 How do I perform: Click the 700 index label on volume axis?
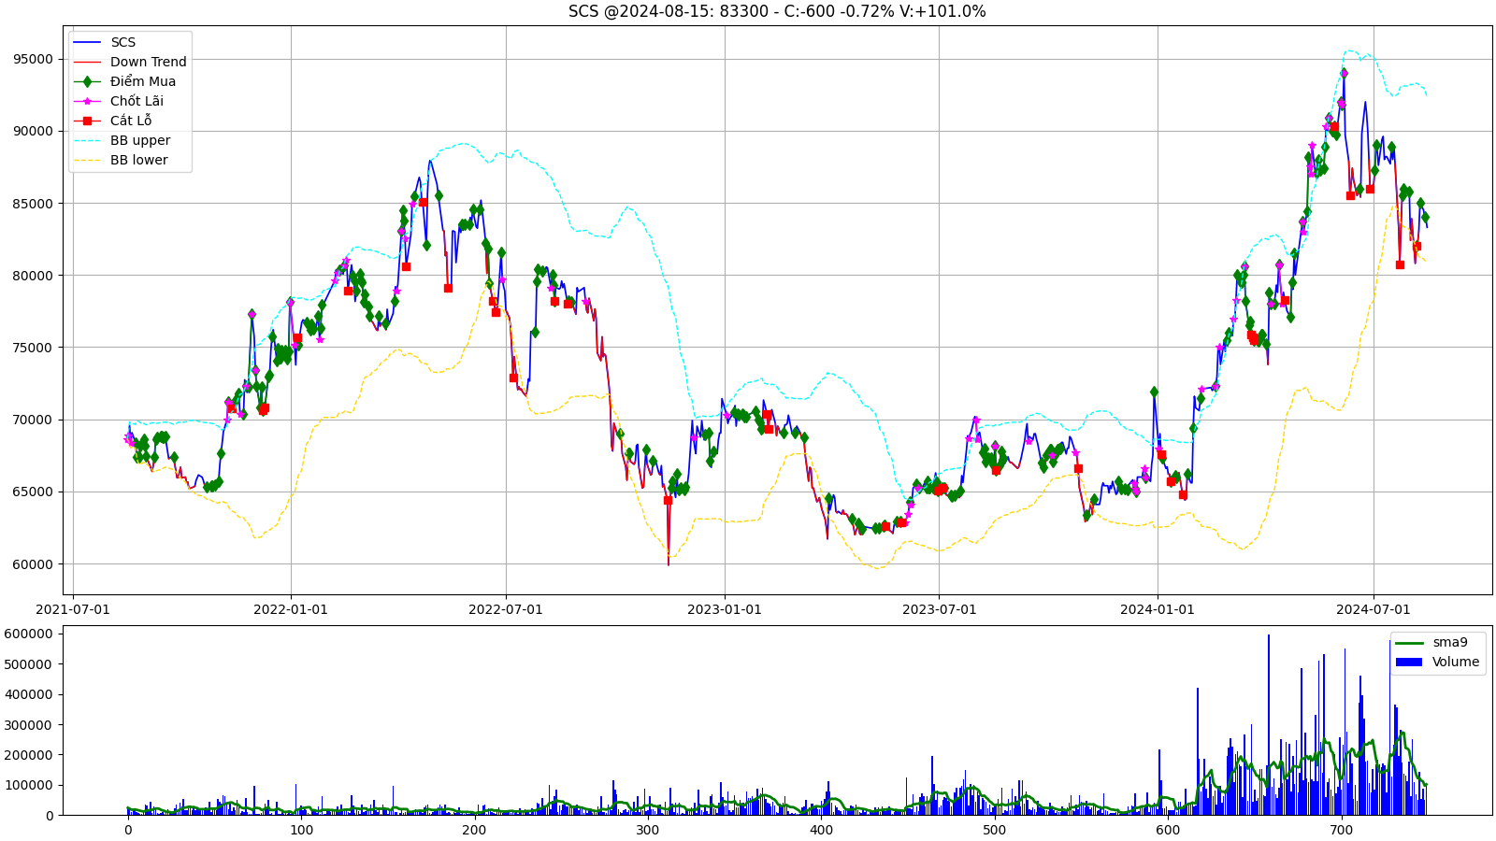(x=1341, y=830)
